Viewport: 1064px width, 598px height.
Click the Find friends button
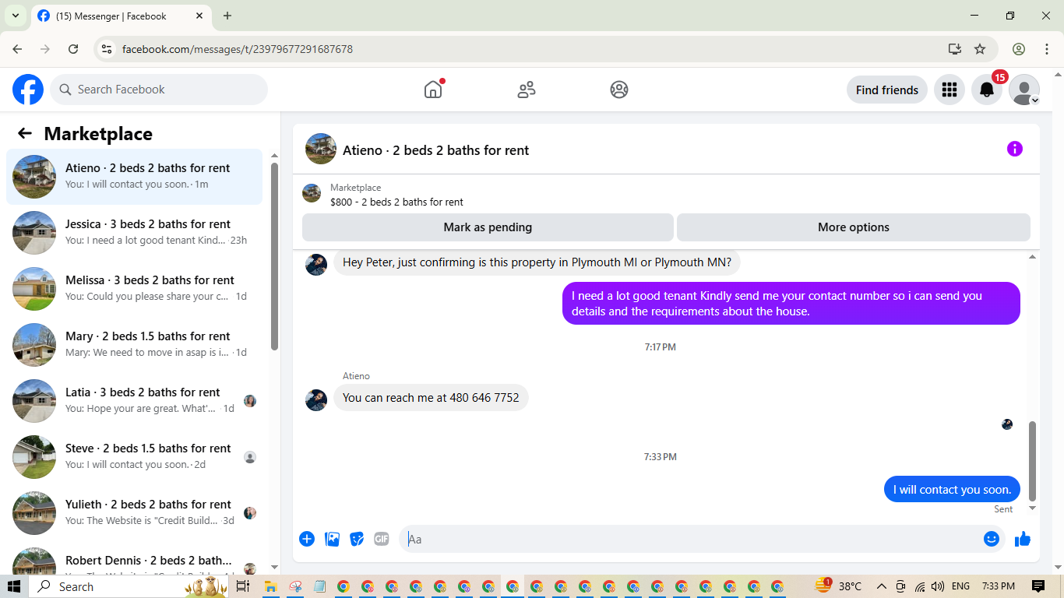[887, 90]
